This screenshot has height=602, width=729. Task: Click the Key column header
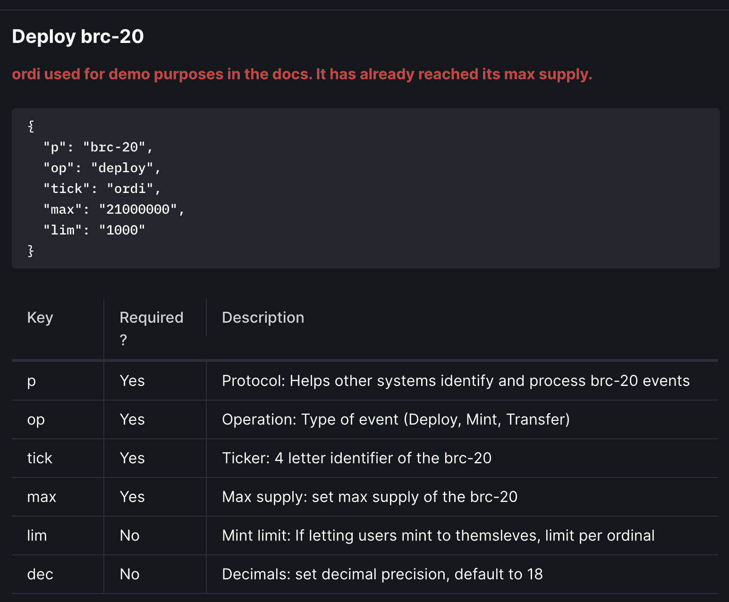(x=40, y=318)
